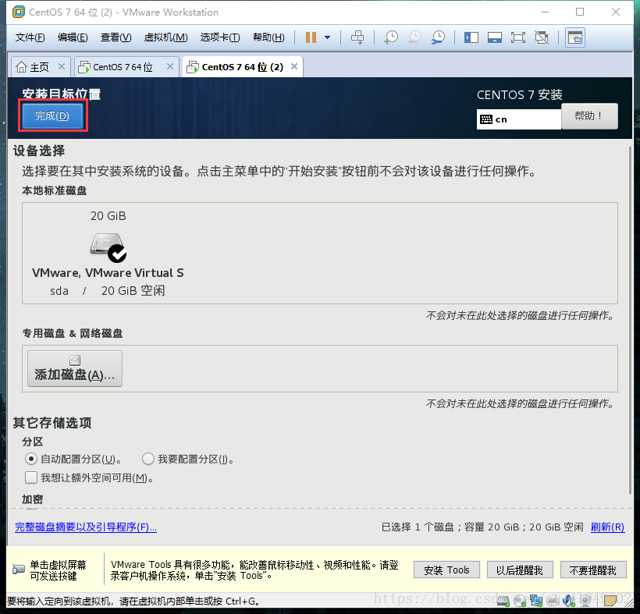Viewport: 640px width, 614px height.
Task: Click the printer status icon
Action: (553, 601)
